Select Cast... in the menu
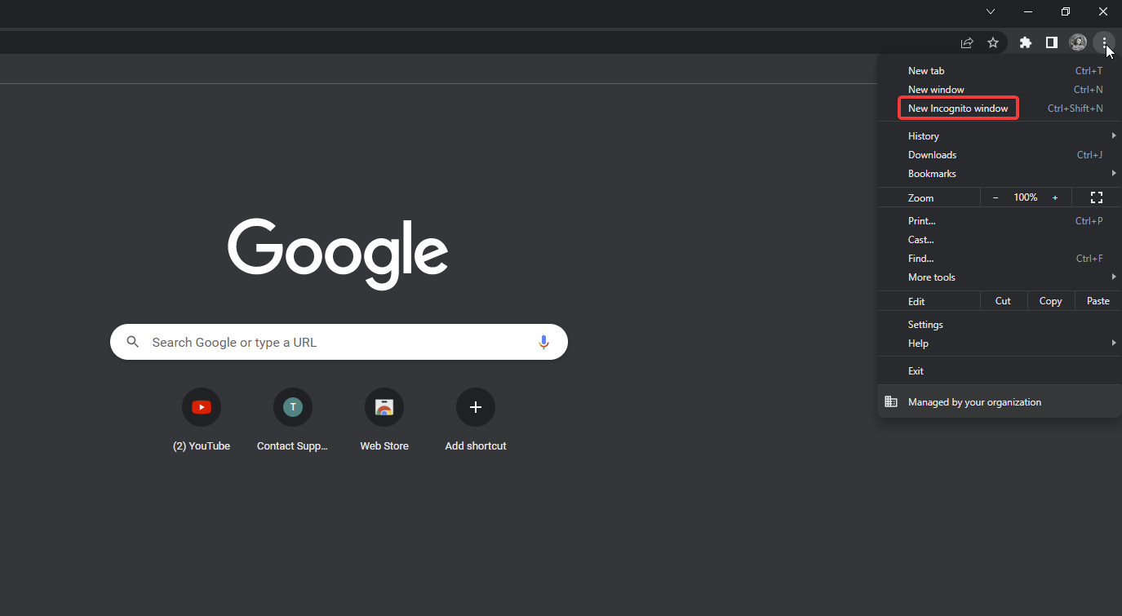 point(1000,240)
